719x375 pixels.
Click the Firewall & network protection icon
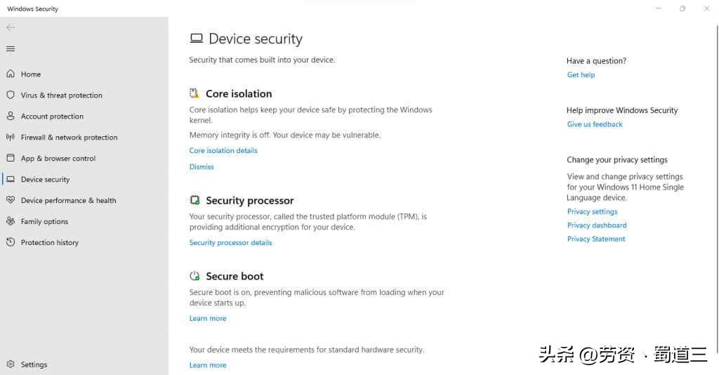click(11, 137)
